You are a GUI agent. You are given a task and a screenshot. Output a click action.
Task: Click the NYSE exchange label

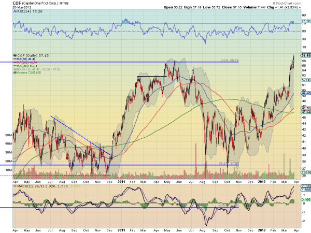pyautogui.click(x=64, y=4)
